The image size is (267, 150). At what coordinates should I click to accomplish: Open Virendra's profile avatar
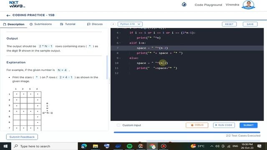[x=249, y=5]
